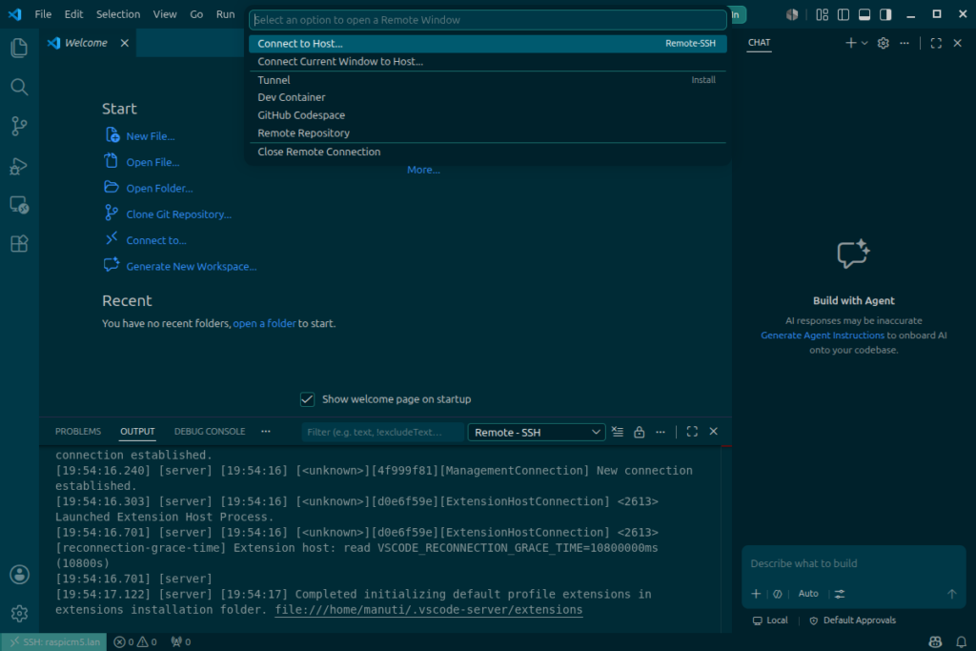Select Close Remote Connection
Screen dimensions: 976x651
pyautogui.click(x=487, y=152)
